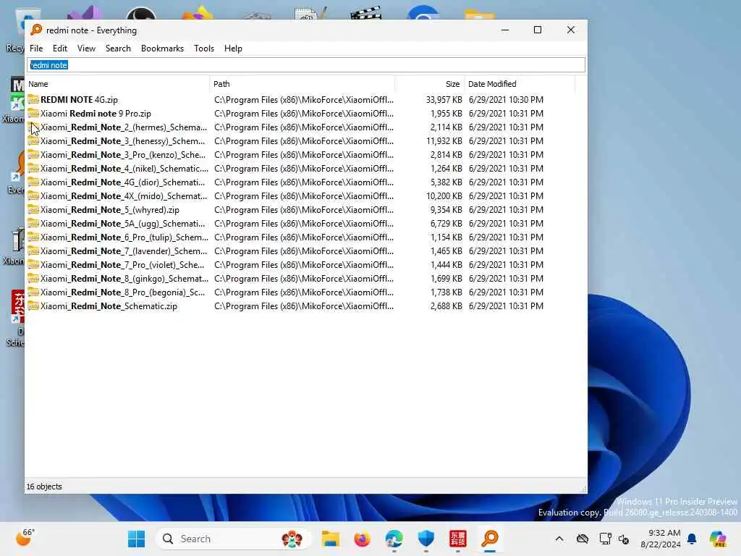The height and width of the screenshot is (556, 741).
Task: Click the '16 objects' status bar text
Action: (x=44, y=486)
